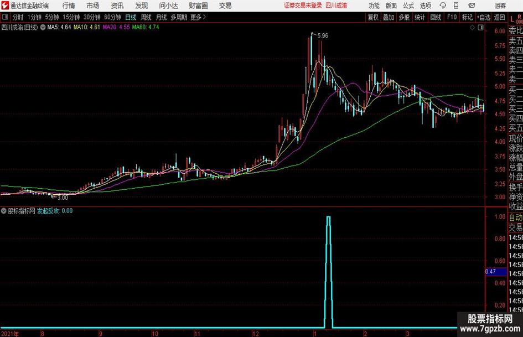Open the indicator dropdown beside 四川成渝(日线)

pos(43,27)
